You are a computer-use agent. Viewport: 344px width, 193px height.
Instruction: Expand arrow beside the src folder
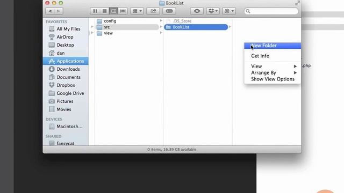pos(161,27)
